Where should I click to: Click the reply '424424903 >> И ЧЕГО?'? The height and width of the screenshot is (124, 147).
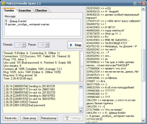point(101,27)
